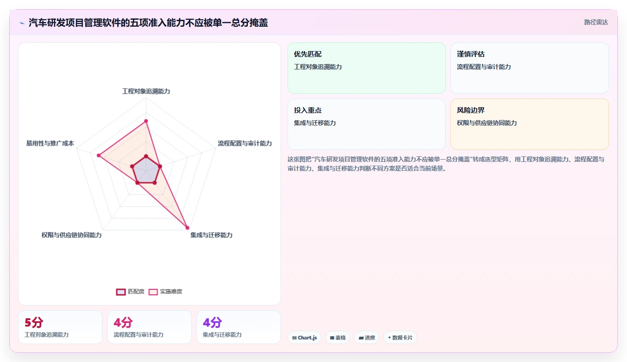Viewport: 627px width, 362px height.
Task: Open the 谨慎评估 card
Action: click(529, 68)
